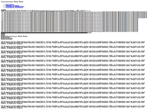Screen dimensions: 147x110
Task: Click the top Literaturnaya Book Book heading
Action: [x=12, y=2]
